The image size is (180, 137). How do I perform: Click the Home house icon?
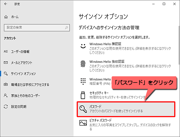pos(6,17)
